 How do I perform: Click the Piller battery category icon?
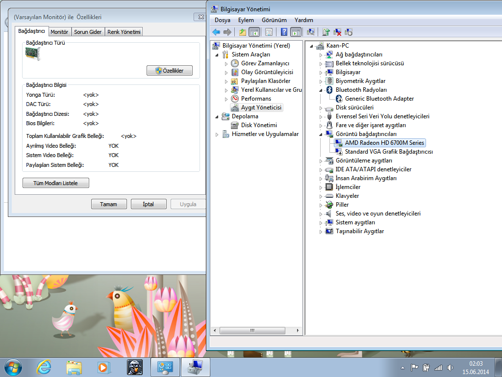coord(329,205)
